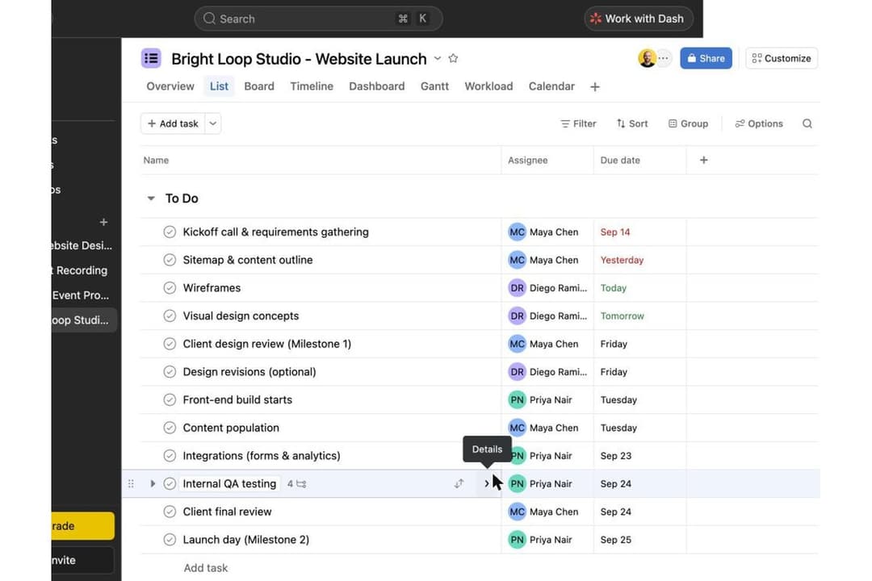872x581 pixels.
Task: Star the Bright Loop Studio project
Action: [453, 58]
